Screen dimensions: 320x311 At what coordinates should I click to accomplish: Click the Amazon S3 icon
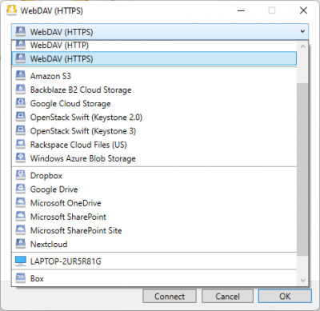21,76
